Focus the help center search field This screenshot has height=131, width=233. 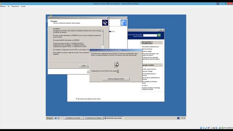[150, 35]
